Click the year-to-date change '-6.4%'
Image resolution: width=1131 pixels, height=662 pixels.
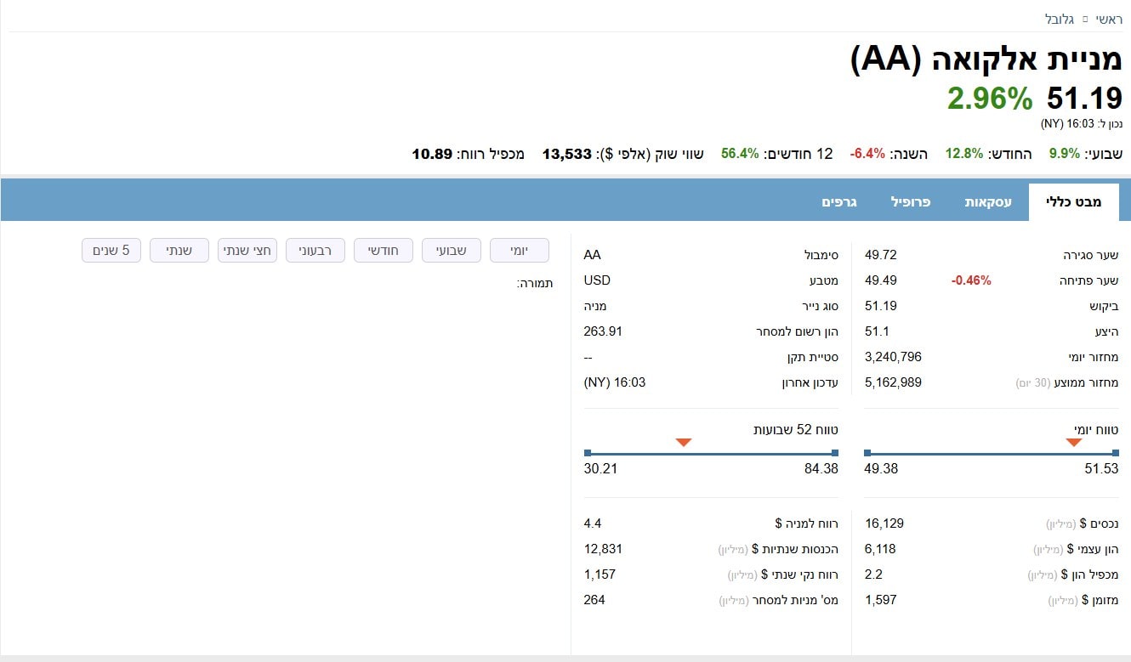[x=867, y=154]
